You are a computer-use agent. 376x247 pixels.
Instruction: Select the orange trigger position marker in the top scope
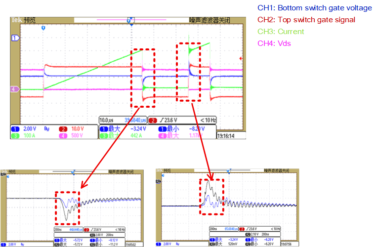[43, 29]
